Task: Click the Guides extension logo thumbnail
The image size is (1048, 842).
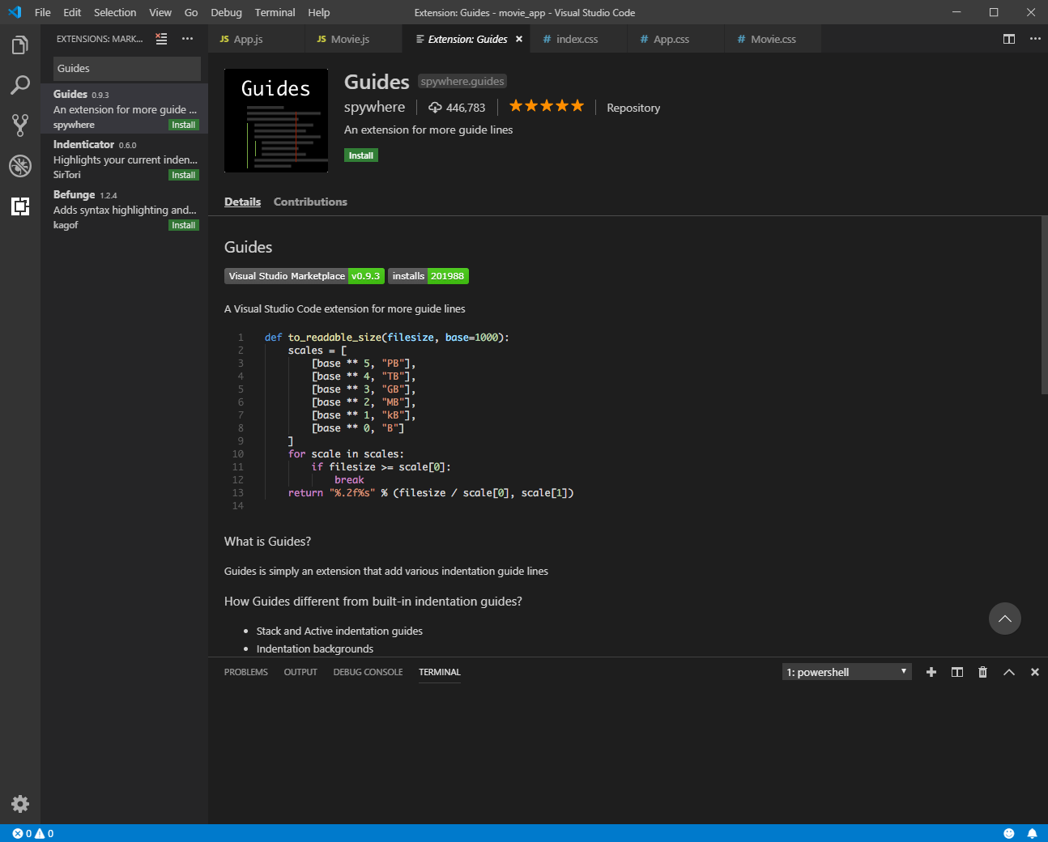Action: click(x=276, y=121)
